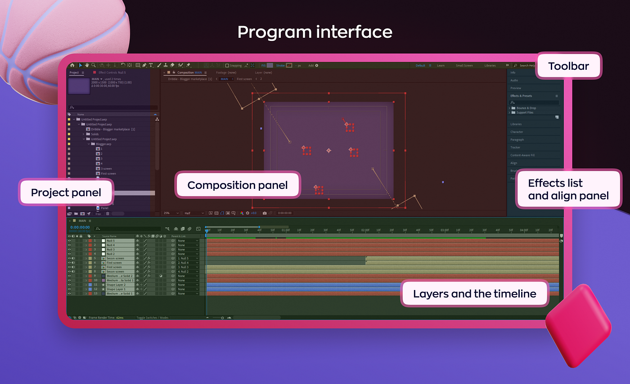This screenshot has height=384, width=630.
Task: Select the Selection arrow tool
Action: coord(81,65)
